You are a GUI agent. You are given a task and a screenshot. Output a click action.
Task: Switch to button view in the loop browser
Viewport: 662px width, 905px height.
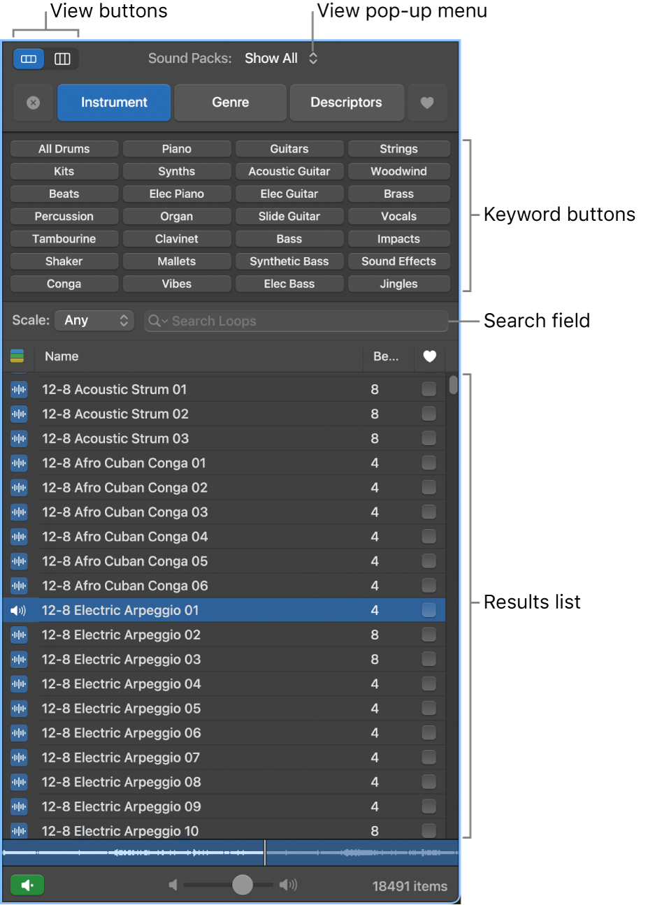28,59
